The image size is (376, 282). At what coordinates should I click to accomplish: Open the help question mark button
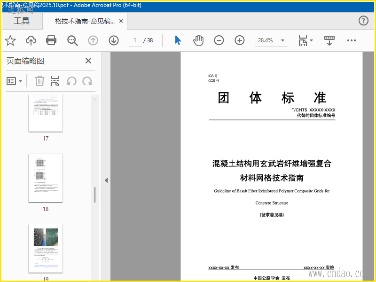pyautogui.click(x=363, y=21)
